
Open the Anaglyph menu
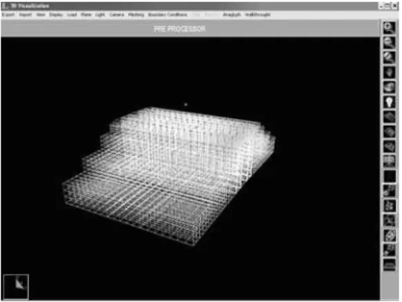click(232, 15)
